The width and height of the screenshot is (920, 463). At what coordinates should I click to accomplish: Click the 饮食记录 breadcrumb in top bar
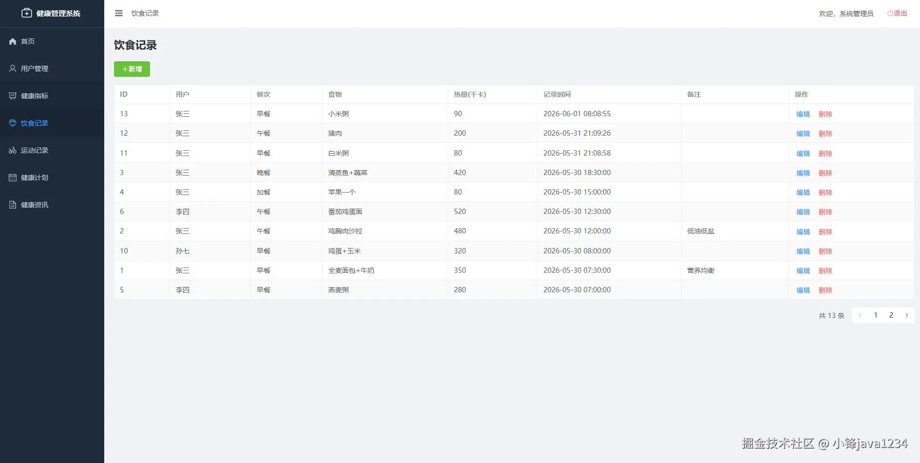[145, 13]
